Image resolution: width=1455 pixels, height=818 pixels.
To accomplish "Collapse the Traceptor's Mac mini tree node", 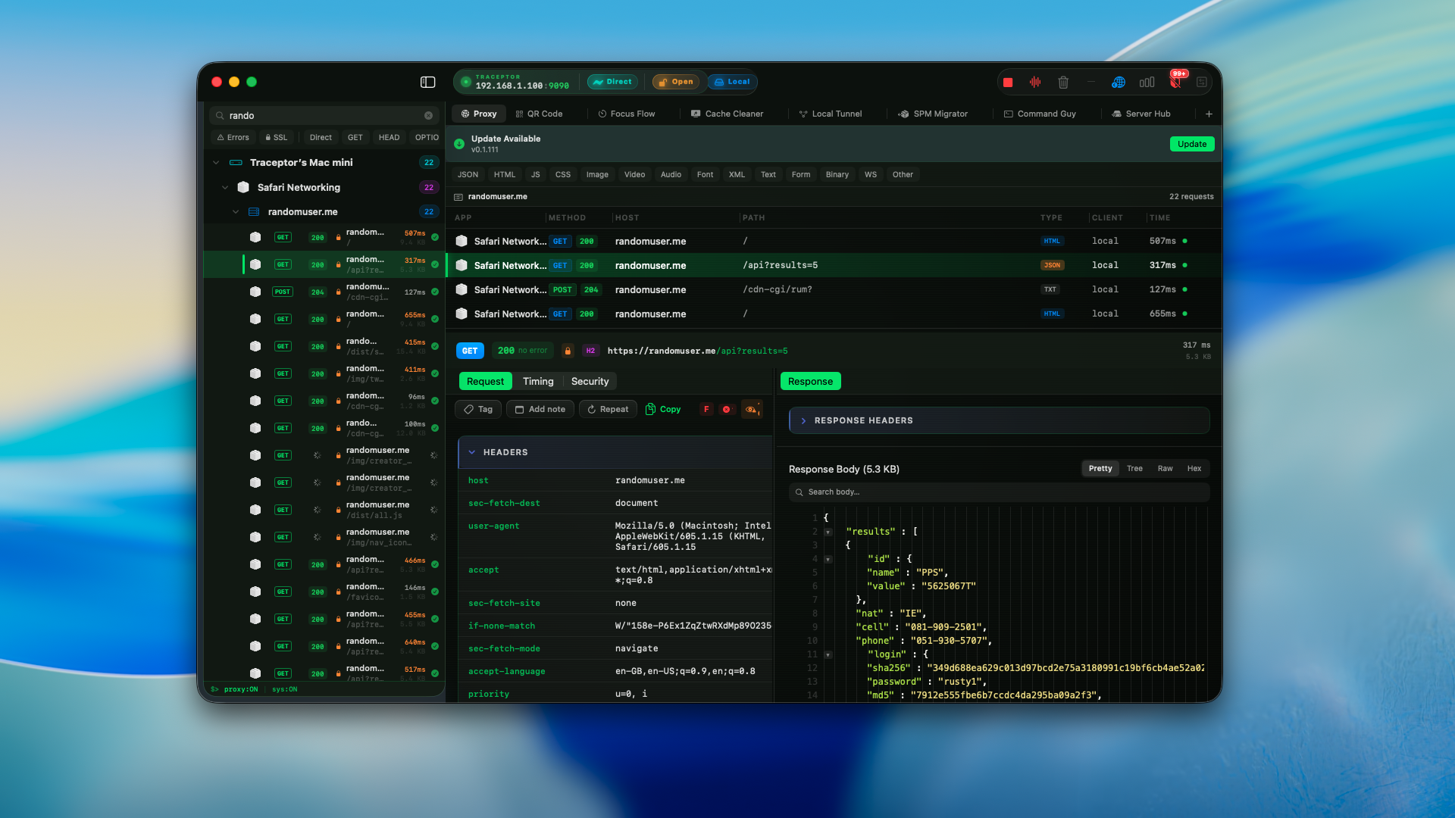I will tap(216, 163).
